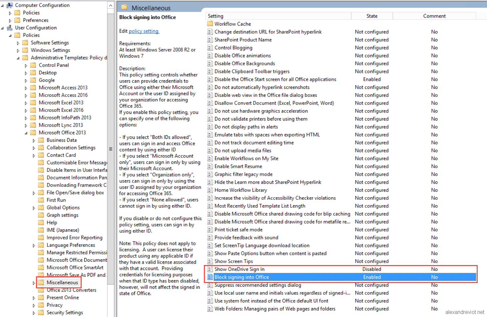487x317 pixels.
Task: Sort by the Setting column header
Action: click(x=278, y=16)
